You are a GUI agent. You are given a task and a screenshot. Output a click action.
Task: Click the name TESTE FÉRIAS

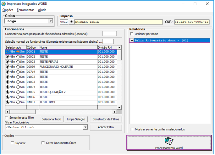click(x=49, y=62)
